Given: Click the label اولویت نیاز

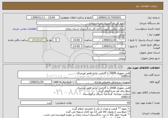Looking at the screenshot, I should (153, 35).
